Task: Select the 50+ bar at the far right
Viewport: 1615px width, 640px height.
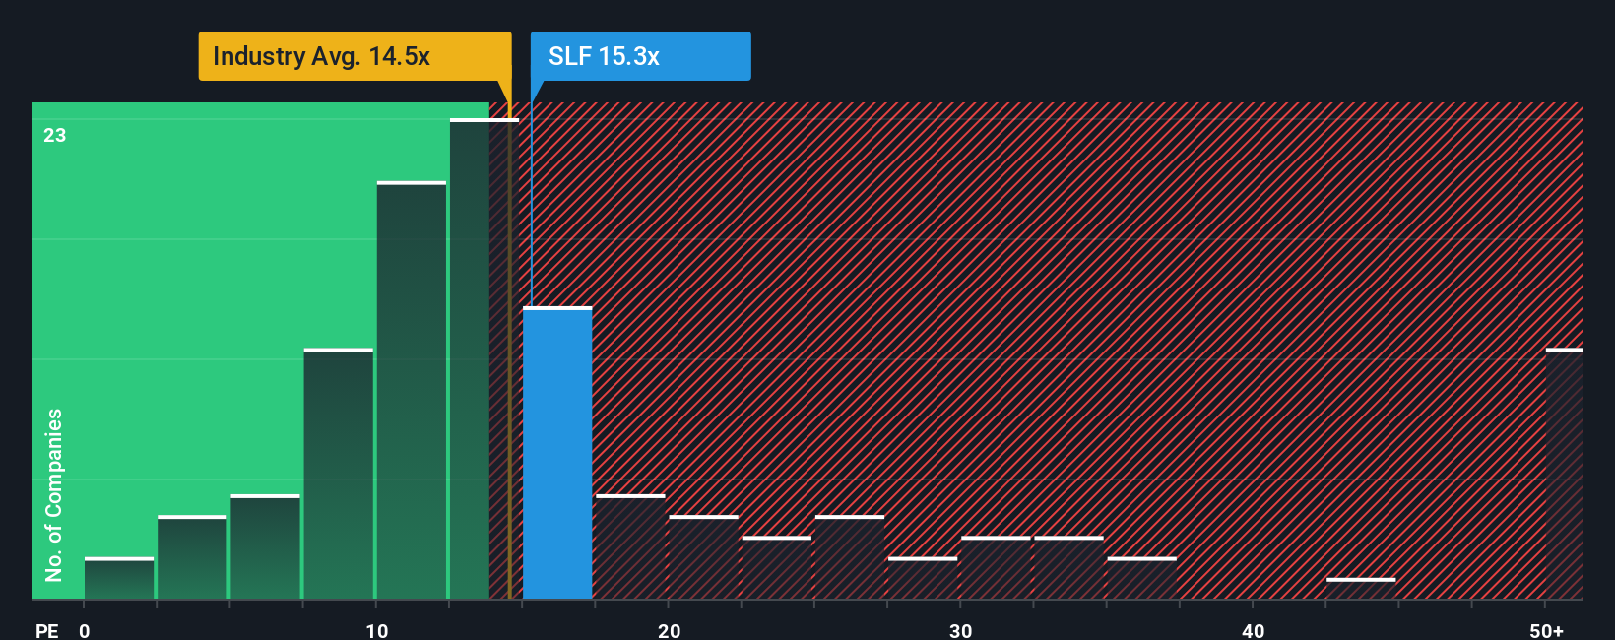Action: pyautogui.click(x=1565, y=474)
